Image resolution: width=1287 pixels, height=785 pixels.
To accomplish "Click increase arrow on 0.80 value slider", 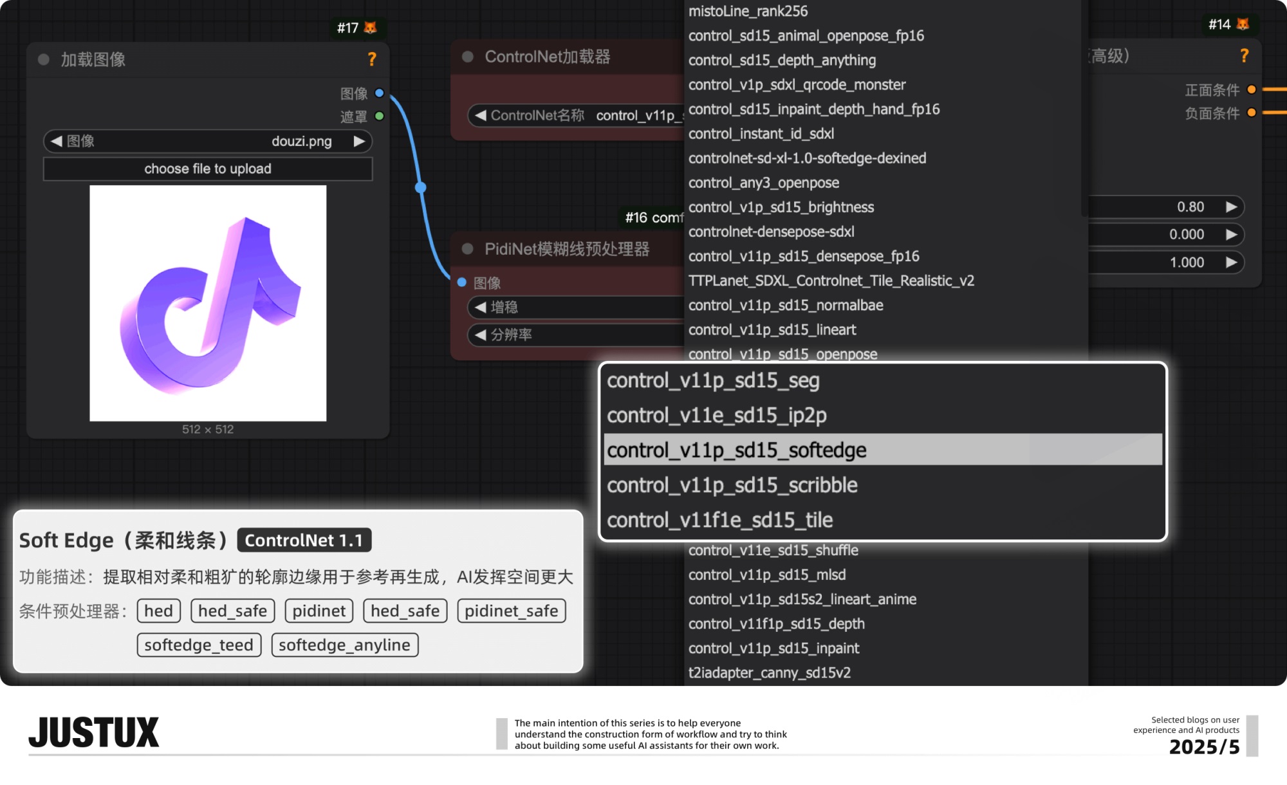I will [1231, 207].
